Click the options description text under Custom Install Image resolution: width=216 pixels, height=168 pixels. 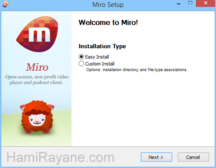coord(137,70)
